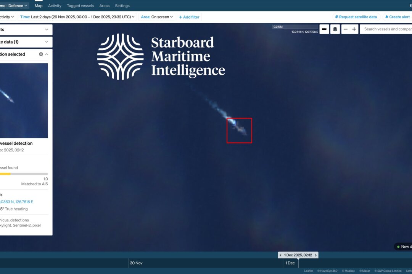Open the Tagged vessels tab
Screen dimensions: 412x274
tap(80, 6)
